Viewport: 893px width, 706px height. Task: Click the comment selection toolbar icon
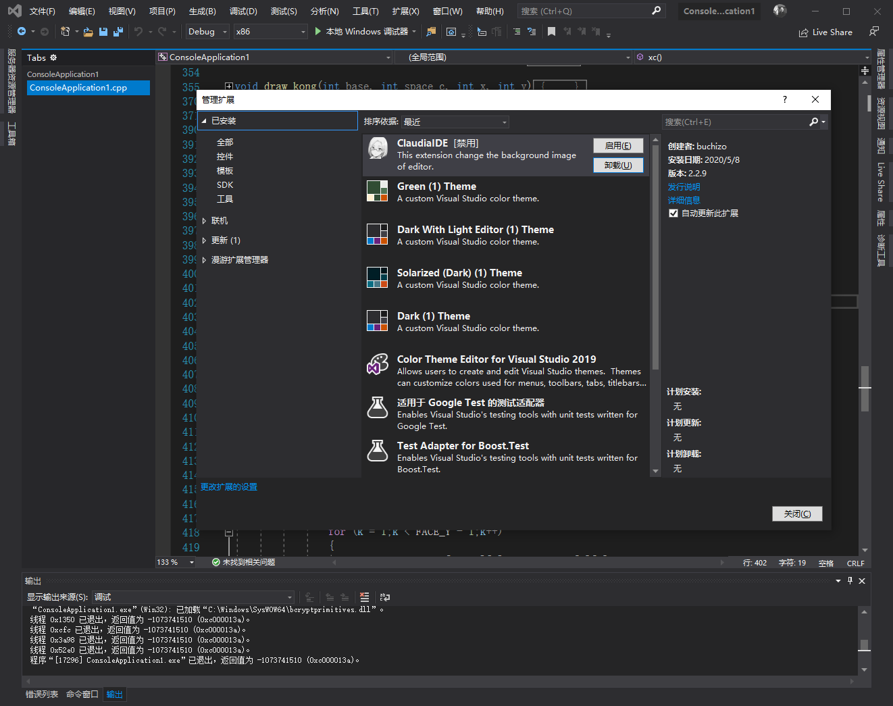click(x=517, y=32)
